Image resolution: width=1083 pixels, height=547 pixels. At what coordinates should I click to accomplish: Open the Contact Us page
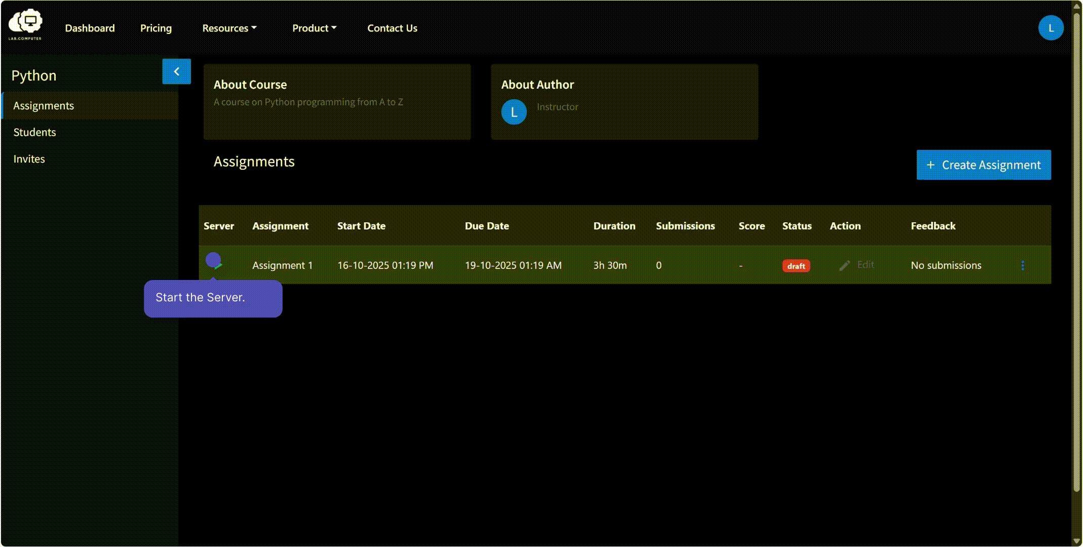pyautogui.click(x=392, y=28)
